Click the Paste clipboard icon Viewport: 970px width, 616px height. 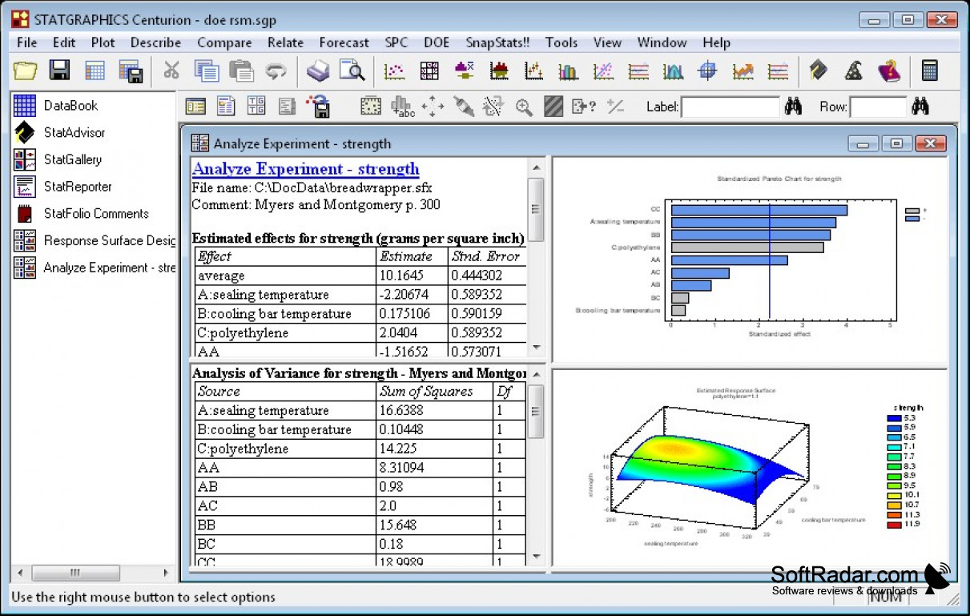(x=241, y=70)
